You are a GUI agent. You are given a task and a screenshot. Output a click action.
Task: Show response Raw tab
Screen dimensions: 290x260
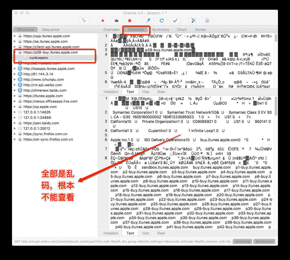pyautogui.click(x=161, y=233)
